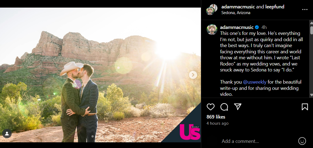Open leepfund profile link
The width and height of the screenshot is (313, 148).
pos(275,7)
